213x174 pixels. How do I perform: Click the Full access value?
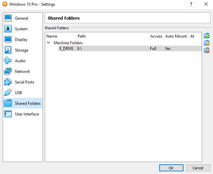(153, 48)
